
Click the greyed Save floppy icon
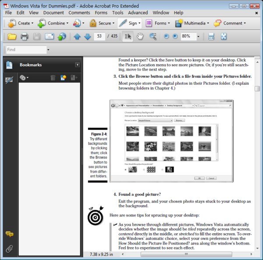[x=37, y=36]
